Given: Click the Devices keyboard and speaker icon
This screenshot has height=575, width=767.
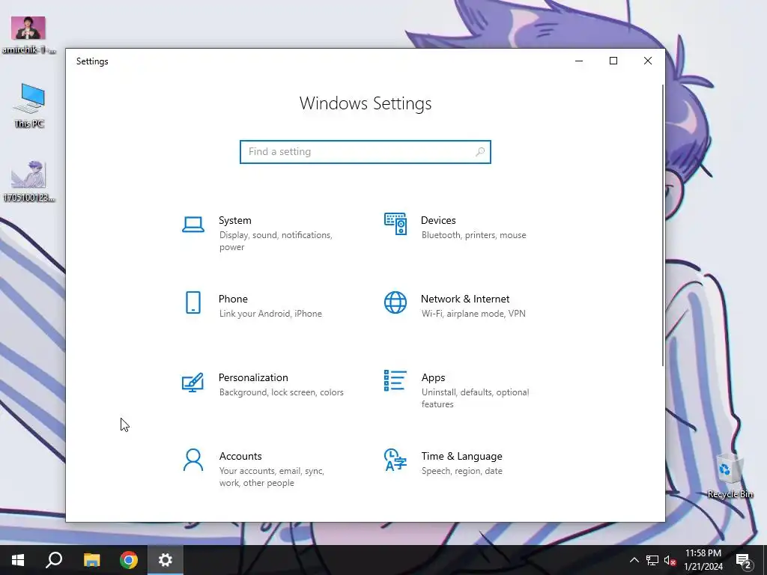Looking at the screenshot, I should (x=395, y=224).
